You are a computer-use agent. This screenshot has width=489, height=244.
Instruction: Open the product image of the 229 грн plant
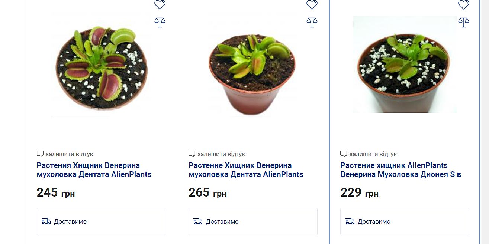click(x=405, y=65)
